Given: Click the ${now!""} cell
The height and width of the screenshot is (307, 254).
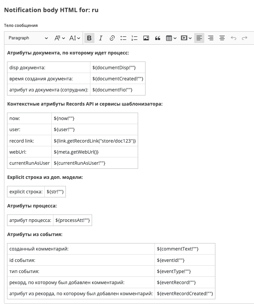Looking at the screenshot, I should click(x=95, y=118).
